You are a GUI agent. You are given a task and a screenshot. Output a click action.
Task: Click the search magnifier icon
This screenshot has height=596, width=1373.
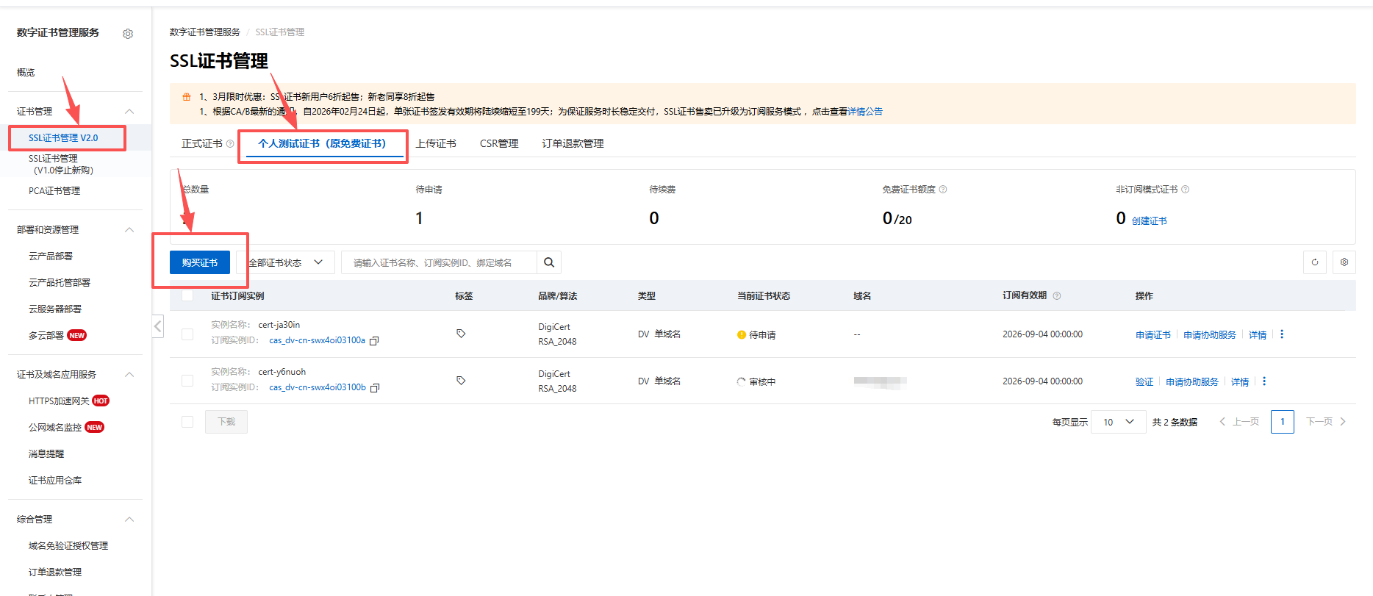(x=549, y=262)
